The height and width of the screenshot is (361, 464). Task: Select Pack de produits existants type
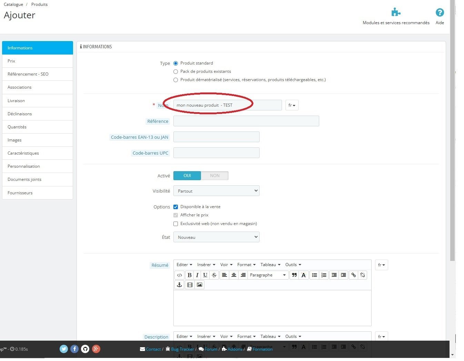pyautogui.click(x=176, y=72)
